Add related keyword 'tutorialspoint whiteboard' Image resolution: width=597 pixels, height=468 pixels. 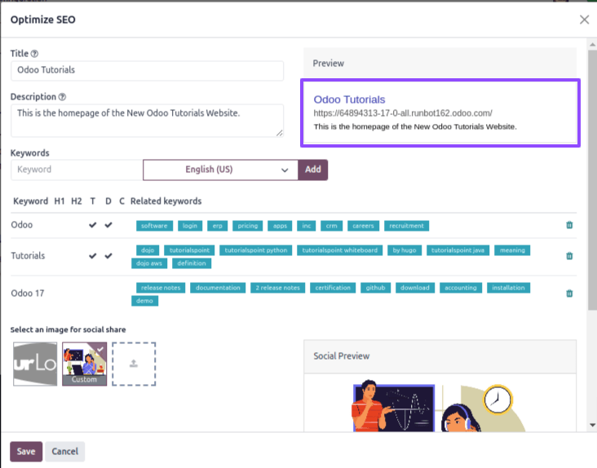coord(339,250)
